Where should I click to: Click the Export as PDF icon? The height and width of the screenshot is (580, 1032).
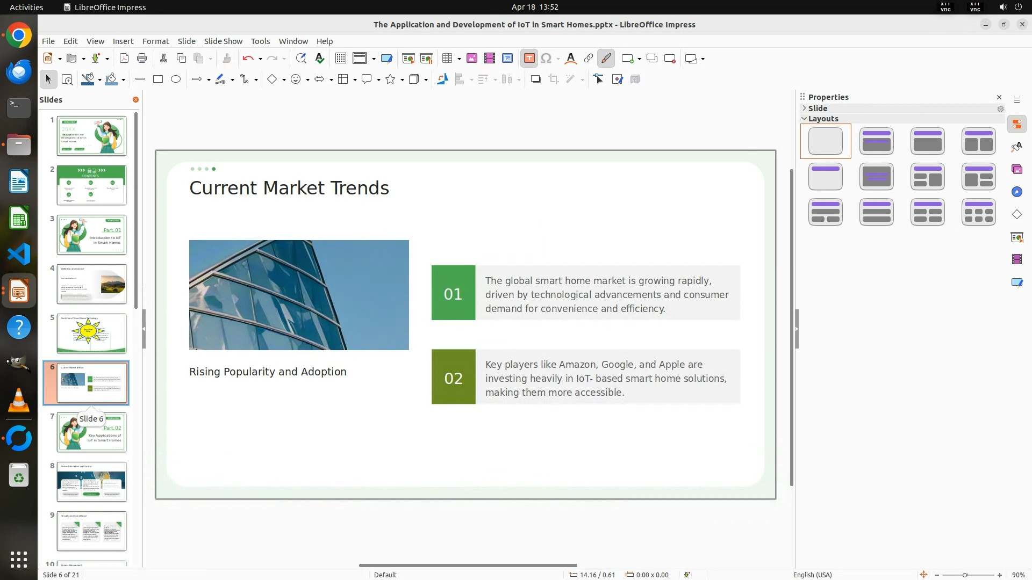click(124, 59)
